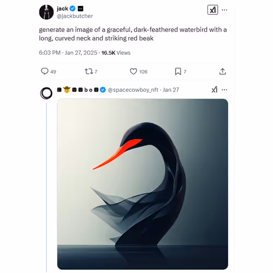
Task: Open the Grok icon on jack's post
Action: (212, 10)
